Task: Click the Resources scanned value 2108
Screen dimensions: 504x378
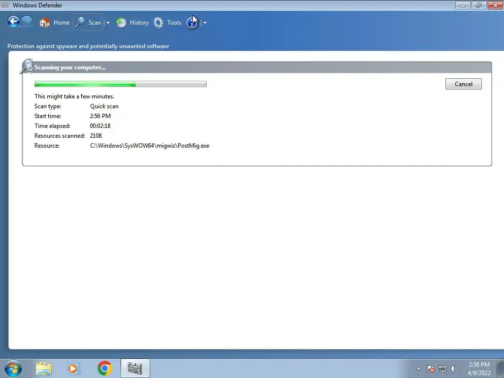Action: click(x=96, y=136)
